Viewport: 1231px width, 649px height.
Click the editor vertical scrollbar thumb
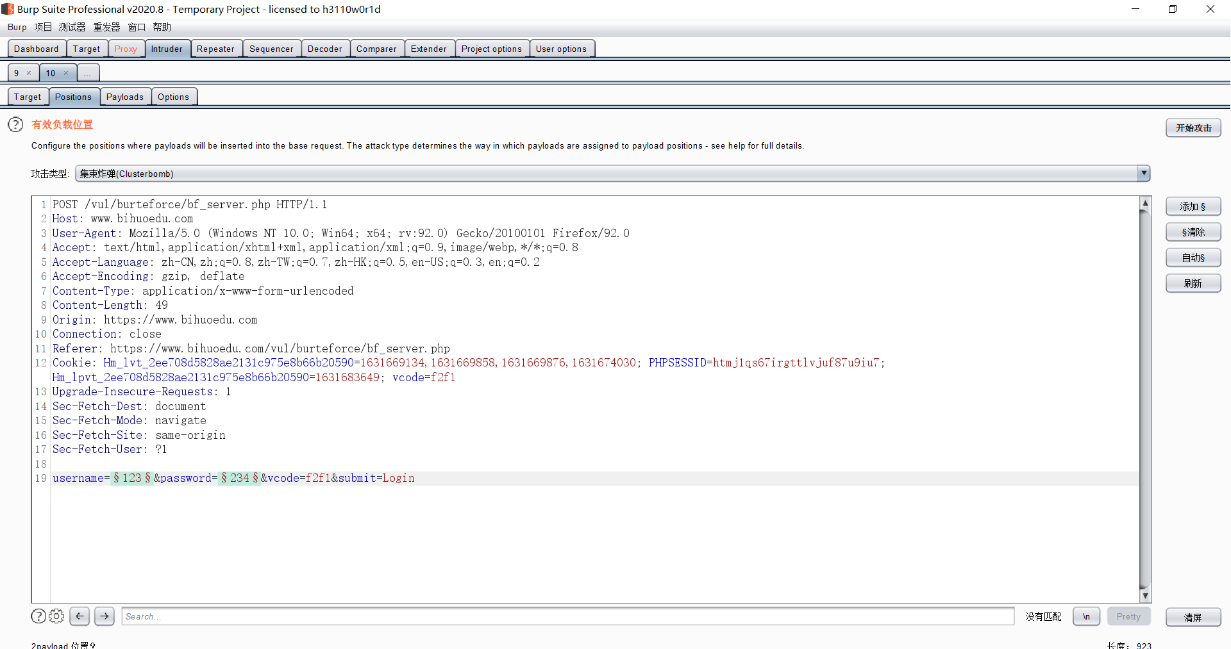pyautogui.click(x=1145, y=399)
